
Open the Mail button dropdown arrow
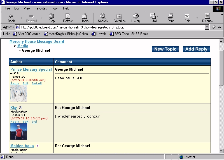pyautogui.click(x=157, y=16)
